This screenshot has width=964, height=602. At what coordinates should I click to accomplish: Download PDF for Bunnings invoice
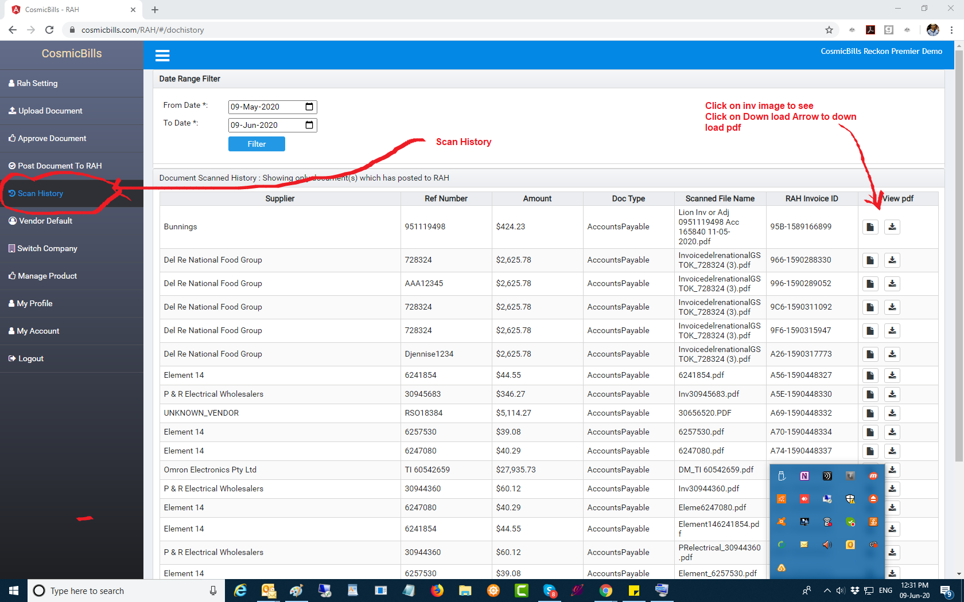(892, 227)
